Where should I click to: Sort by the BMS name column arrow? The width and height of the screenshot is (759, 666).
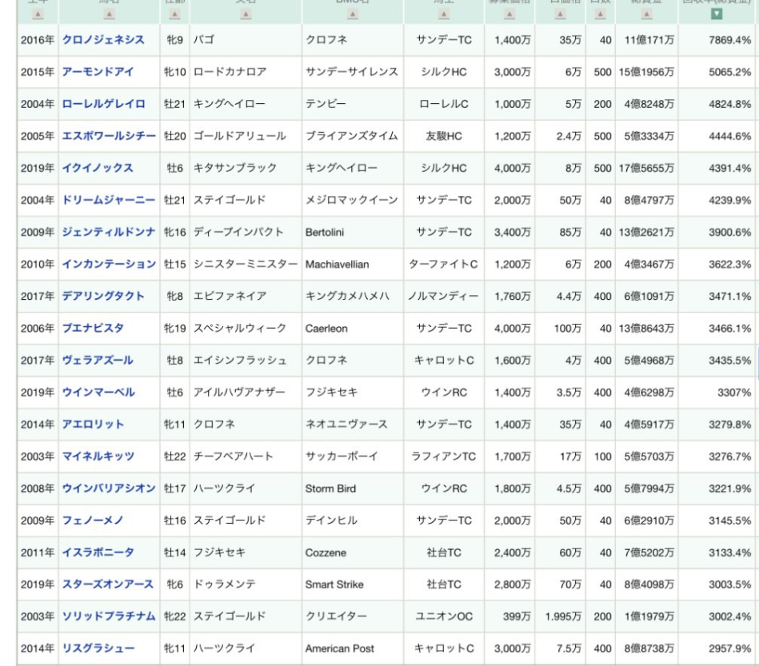(353, 14)
